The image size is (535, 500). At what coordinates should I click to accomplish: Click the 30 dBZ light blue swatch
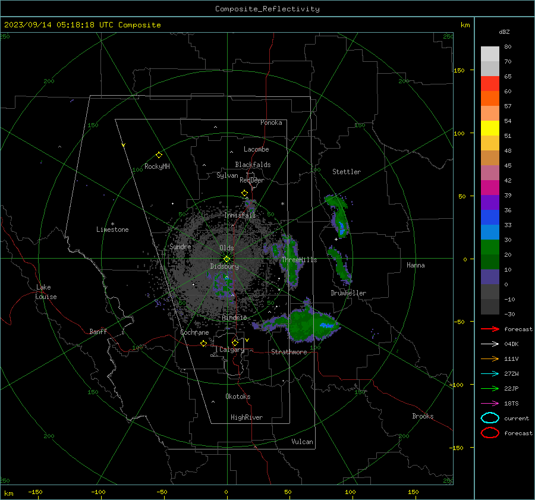(x=490, y=232)
